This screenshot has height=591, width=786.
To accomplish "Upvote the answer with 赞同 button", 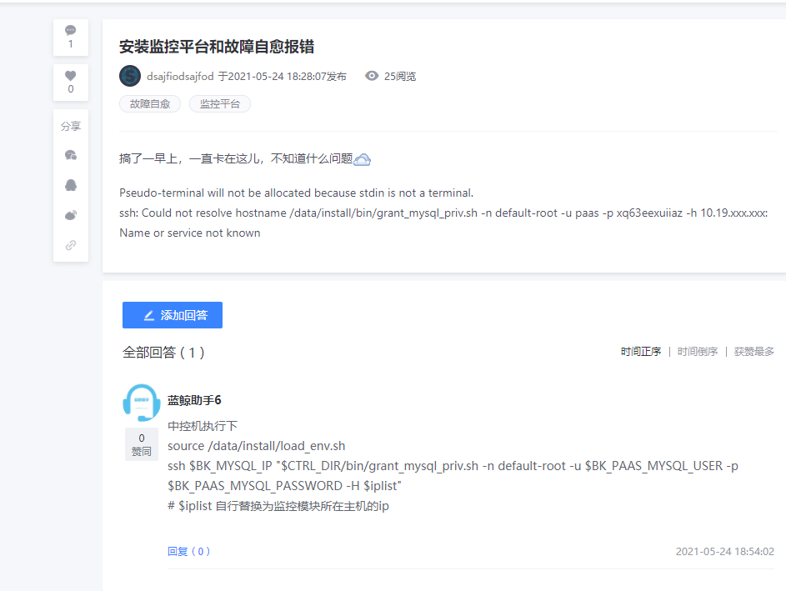I will tap(142, 444).
